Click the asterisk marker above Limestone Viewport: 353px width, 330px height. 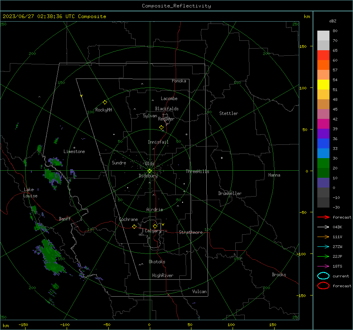(x=74, y=148)
